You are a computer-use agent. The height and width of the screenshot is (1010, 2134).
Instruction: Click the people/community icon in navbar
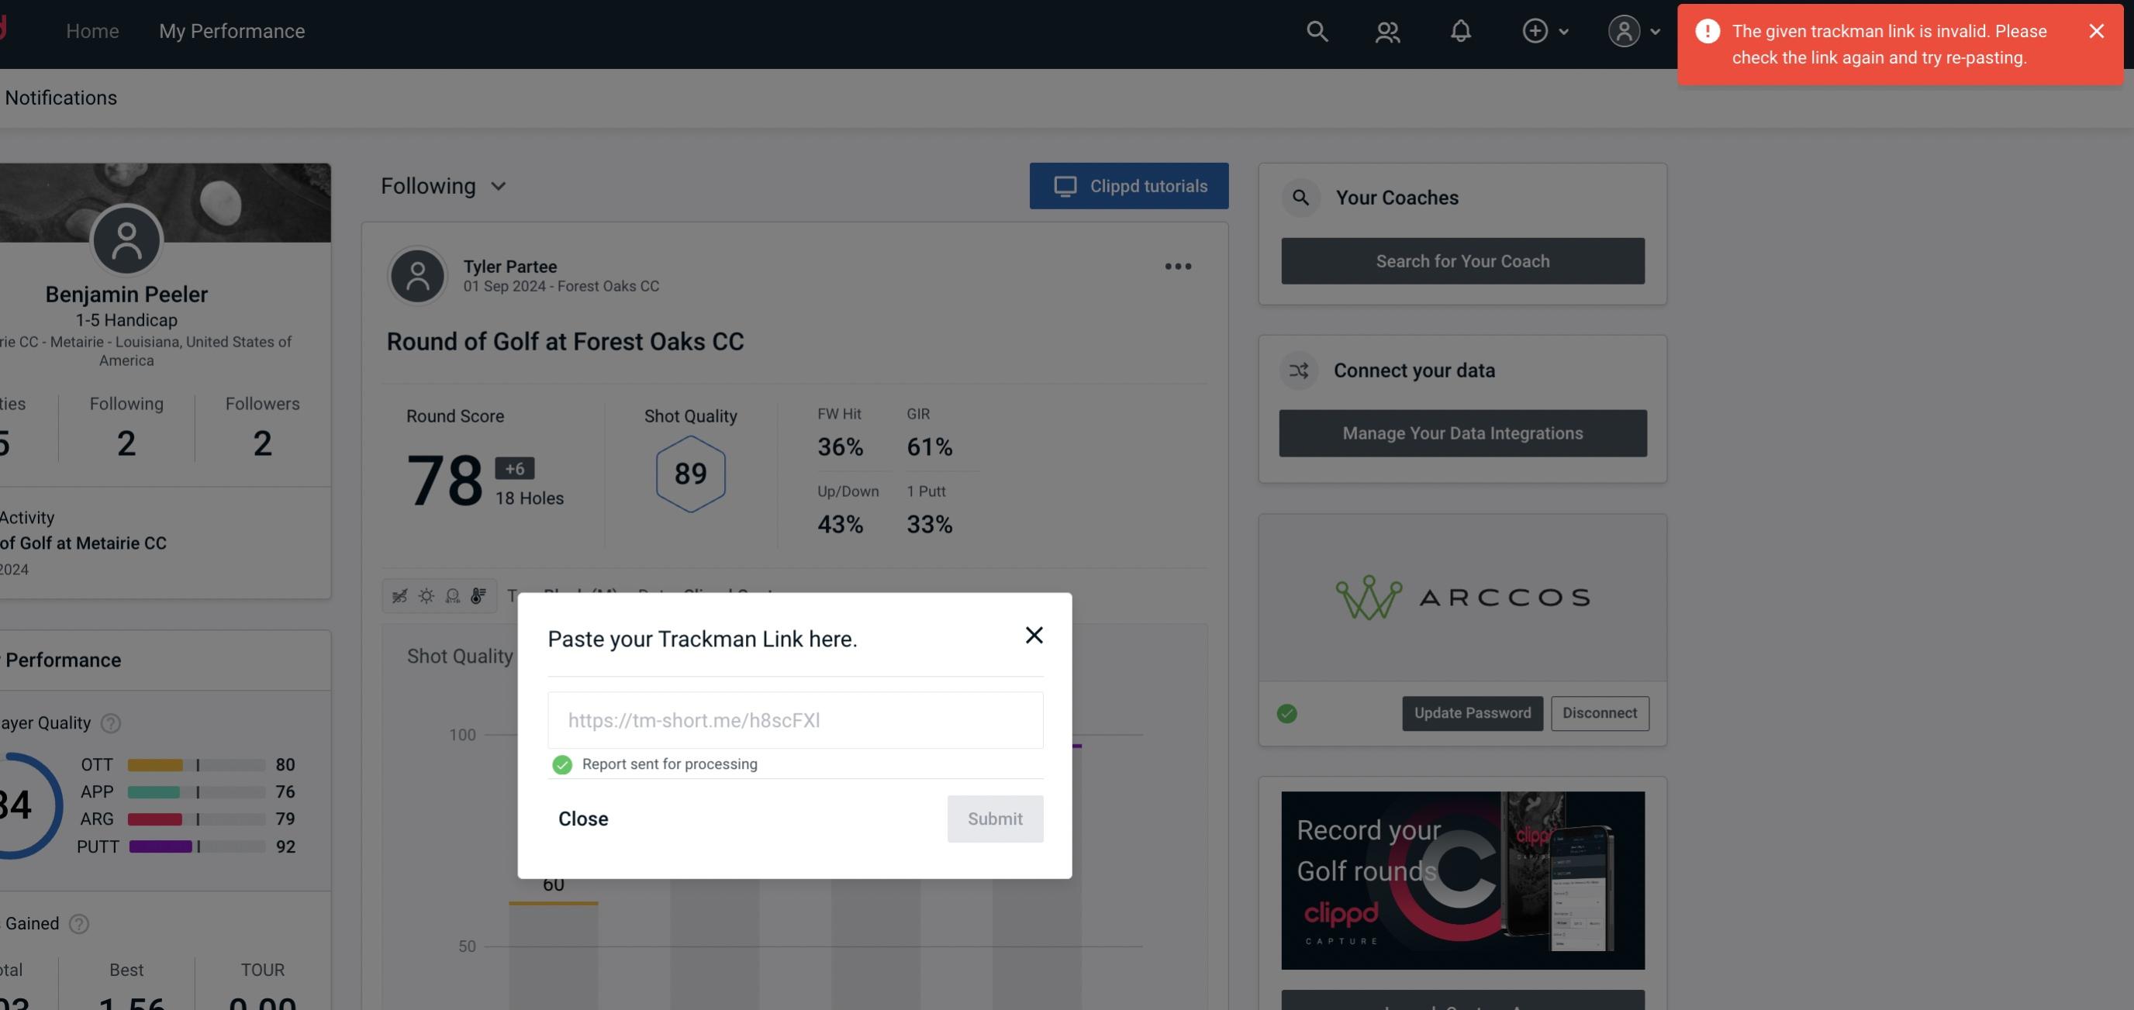coord(1386,30)
